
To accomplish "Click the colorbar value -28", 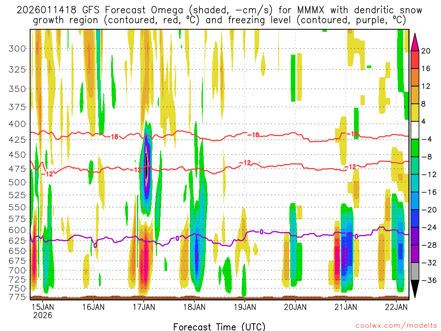I will [x=429, y=245].
